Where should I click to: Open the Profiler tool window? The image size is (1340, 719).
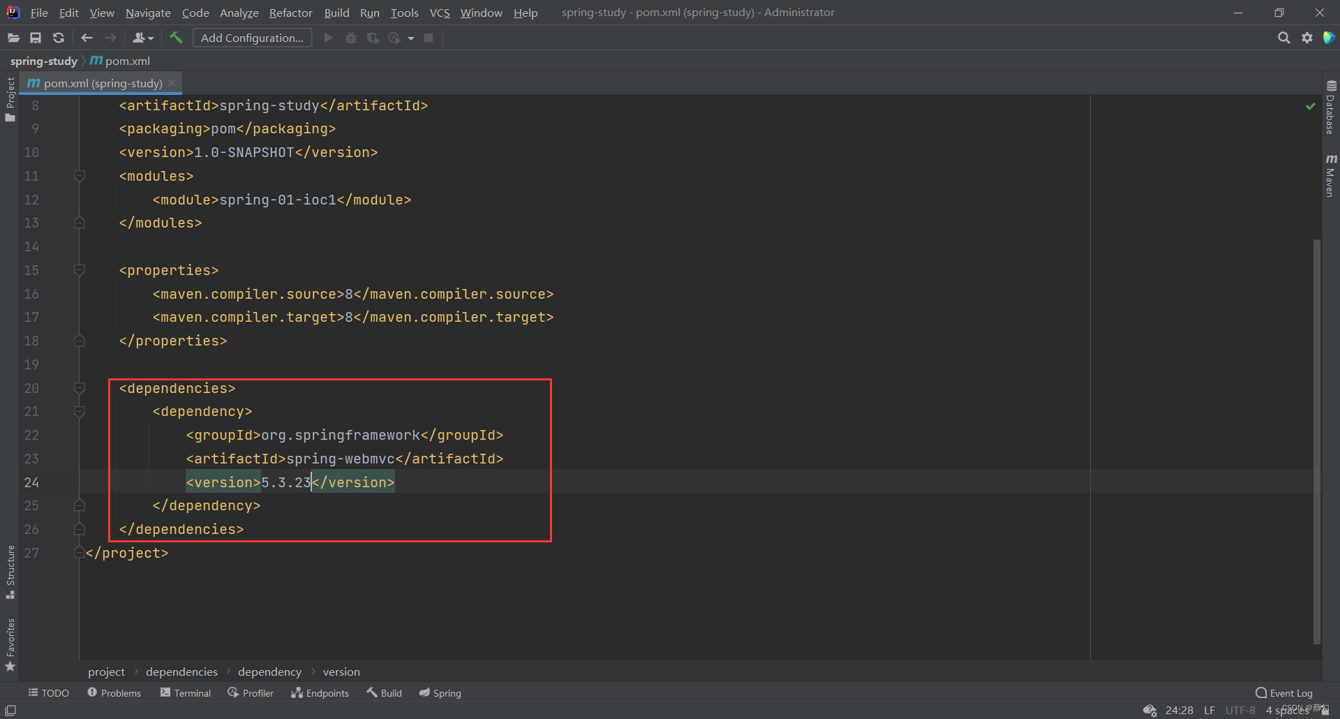tap(251, 692)
